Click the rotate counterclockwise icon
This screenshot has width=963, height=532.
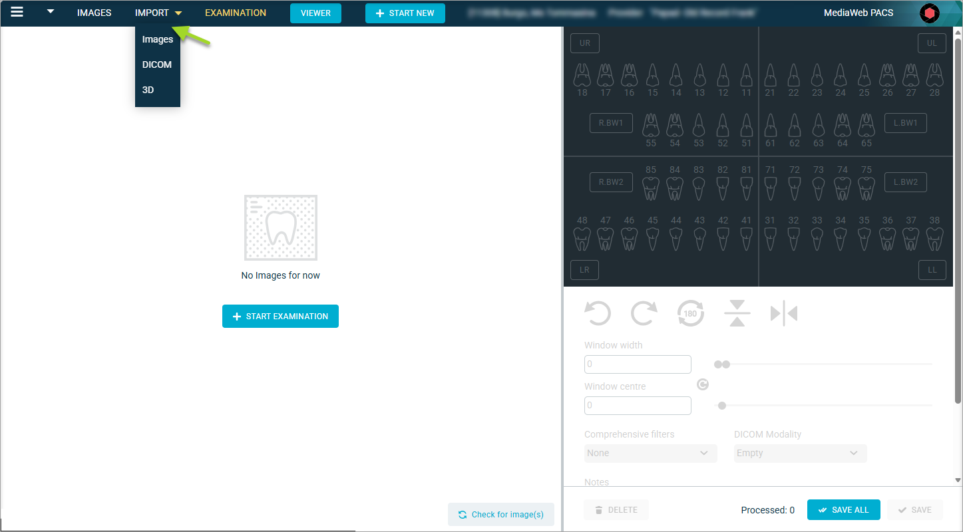point(597,313)
